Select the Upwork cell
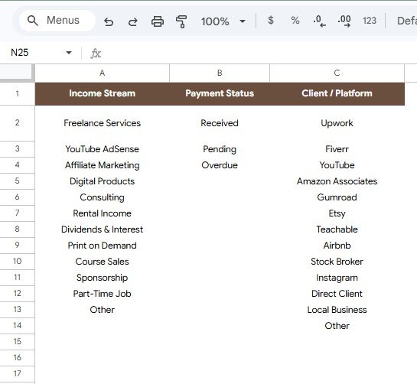 (337, 123)
